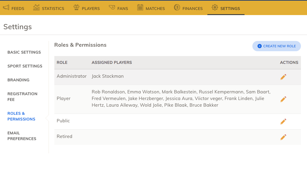Click the Players jersey icon
Viewport: 307px width, 169px height.
(76, 8)
